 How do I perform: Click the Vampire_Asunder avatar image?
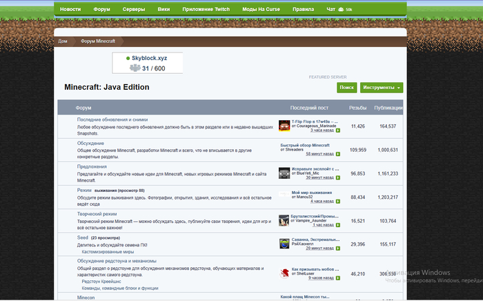pos(284,221)
